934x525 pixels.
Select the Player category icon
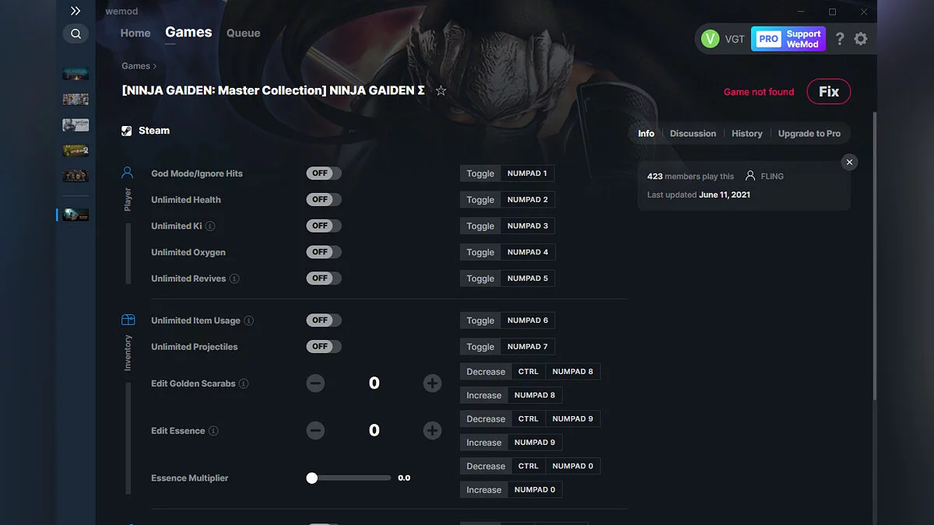pos(128,173)
